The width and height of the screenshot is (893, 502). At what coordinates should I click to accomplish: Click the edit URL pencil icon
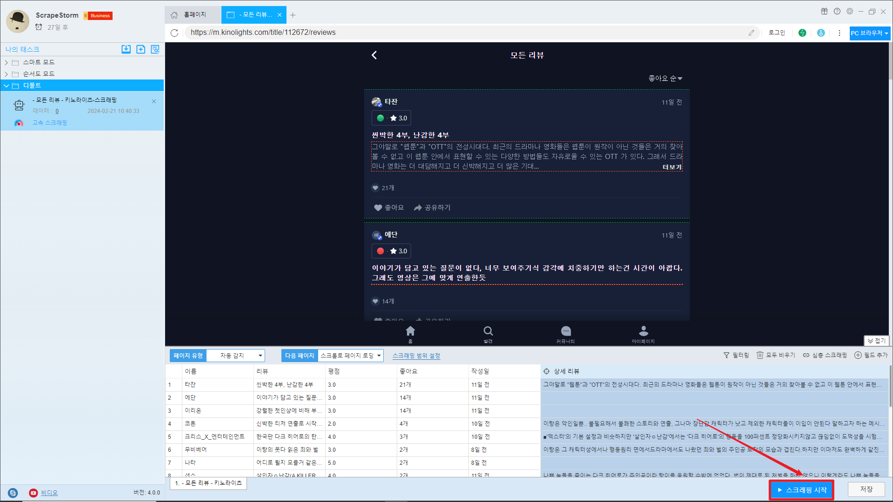point(751,33)
